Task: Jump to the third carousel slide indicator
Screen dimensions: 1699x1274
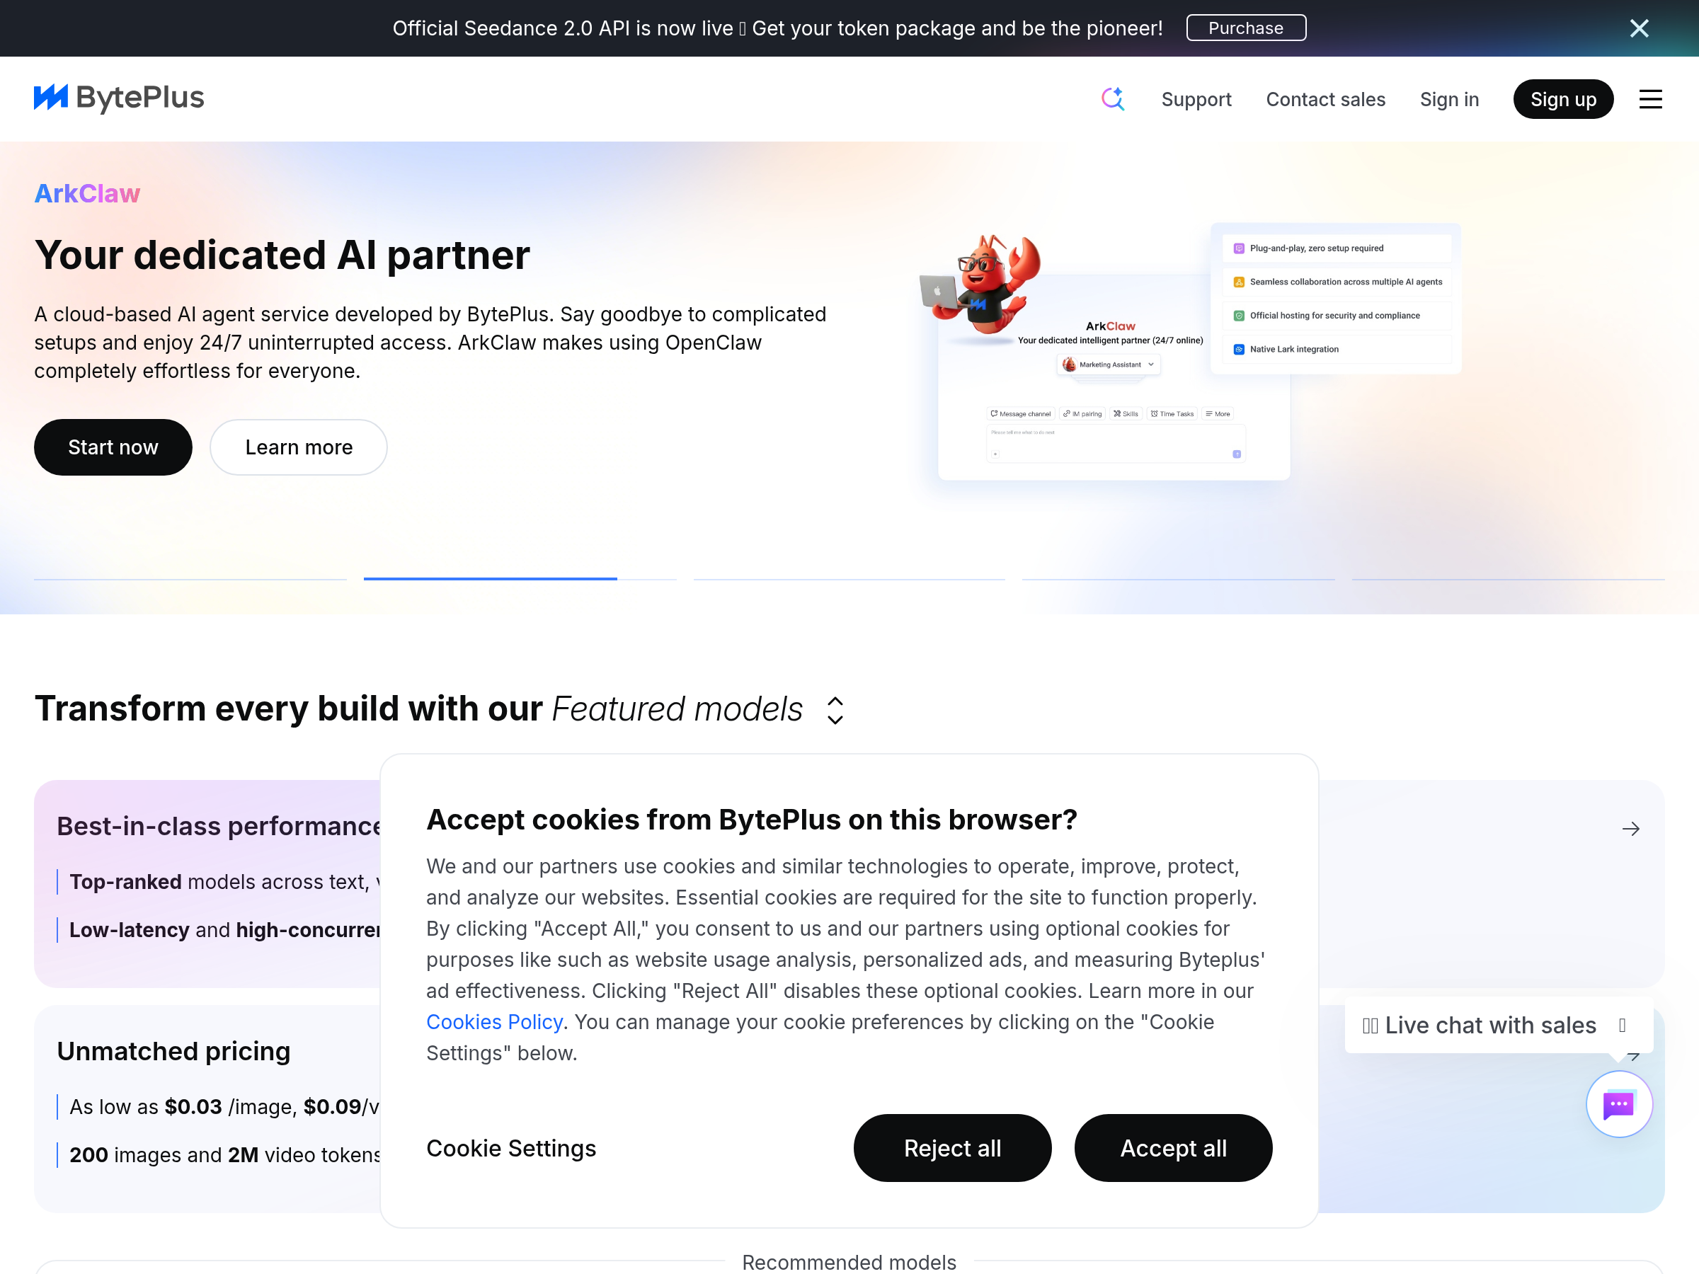Action: 849,578
